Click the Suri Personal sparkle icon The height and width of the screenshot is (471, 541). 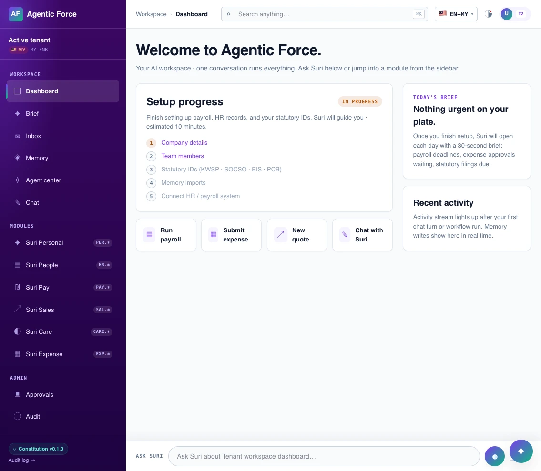click(x=17, y=242)
